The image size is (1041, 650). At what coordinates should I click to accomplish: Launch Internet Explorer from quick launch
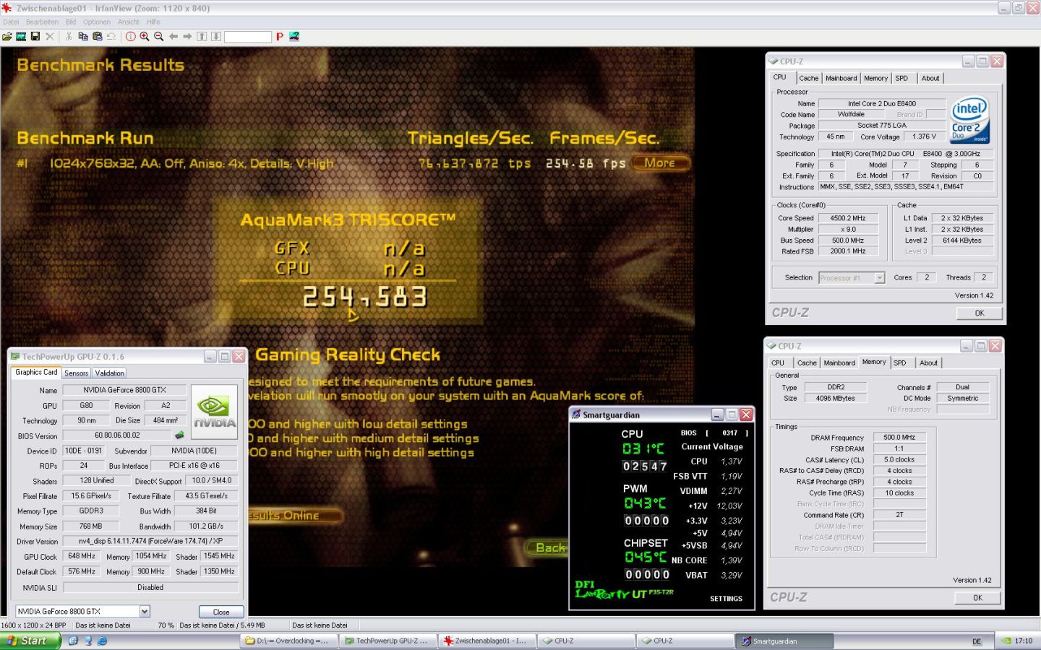[102, 641]
